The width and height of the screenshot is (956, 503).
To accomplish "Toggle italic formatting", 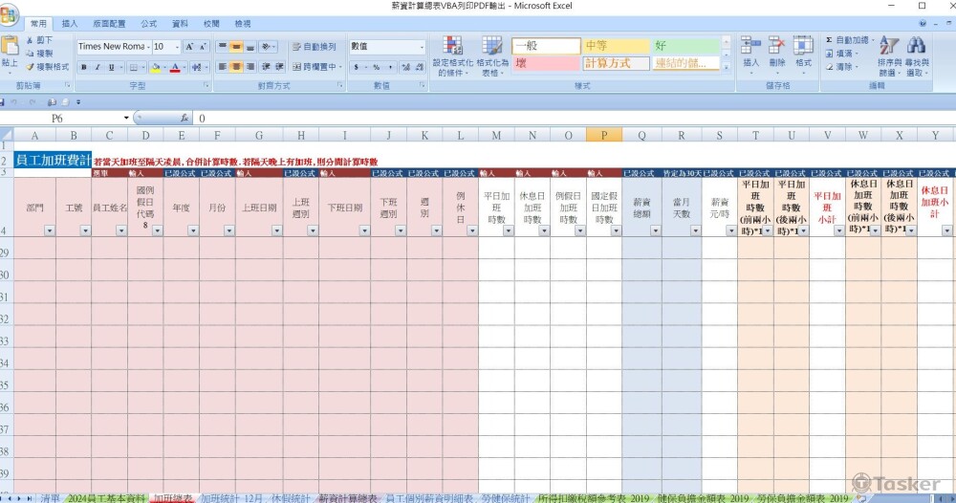I will [98, 67].
